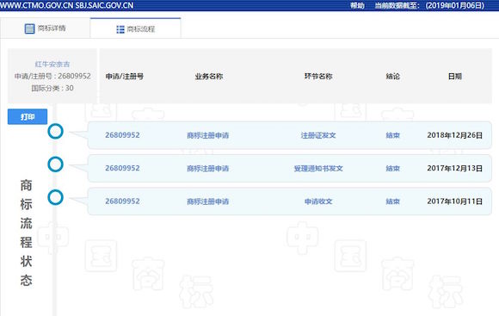Click 26809952 in the 注册证发文 row
499x316 pixels.
tap(122, 135)
